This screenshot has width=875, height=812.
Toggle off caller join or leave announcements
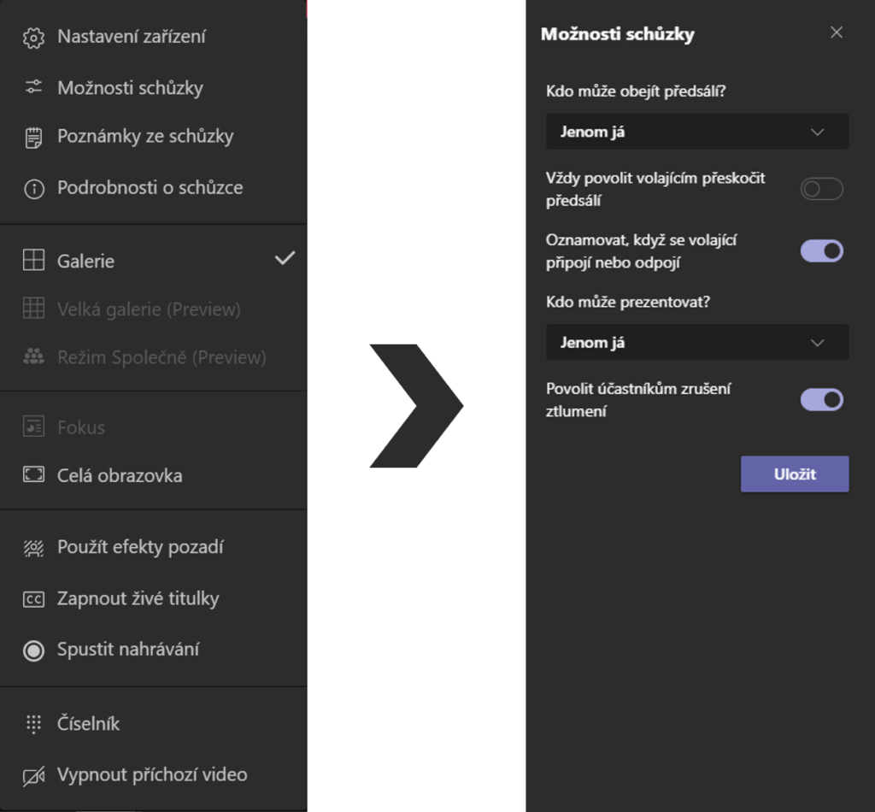[x=821, y=250]
